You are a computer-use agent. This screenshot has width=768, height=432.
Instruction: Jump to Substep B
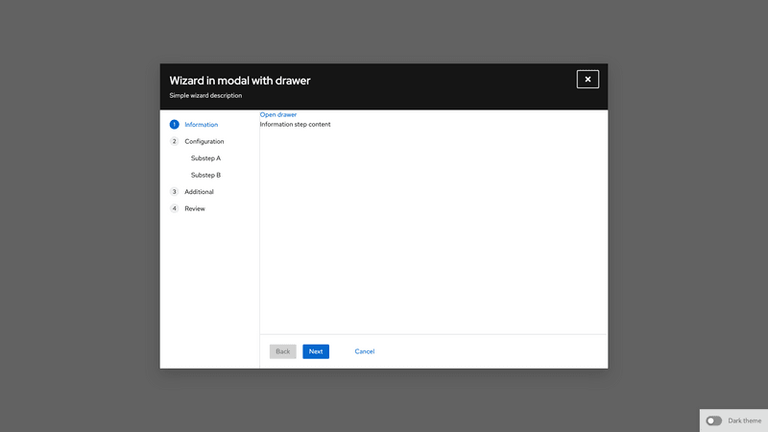pos(205,175)
